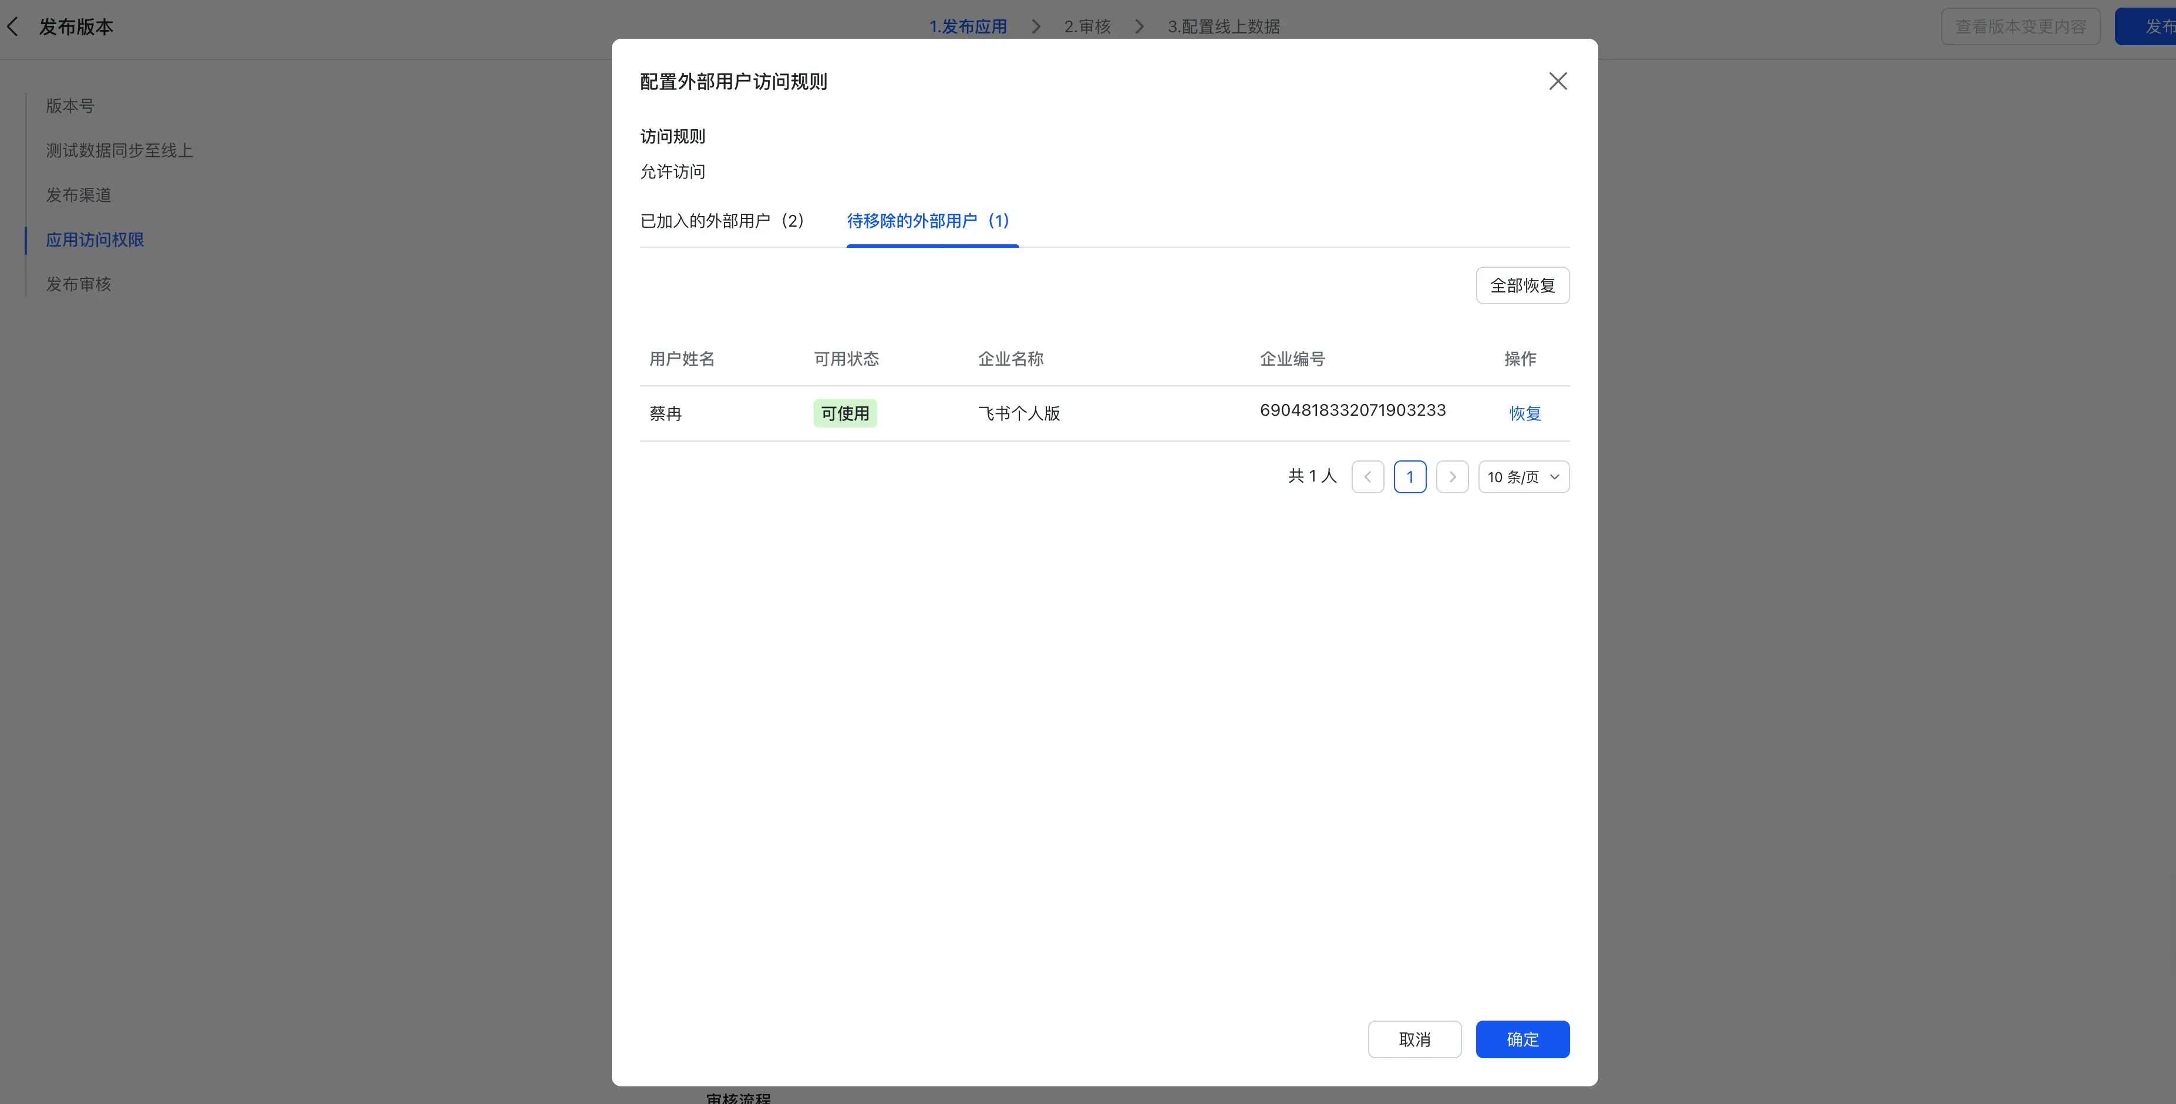
Task: Confirm with the 确定 button
Action: click(x=1522, y=1039)
